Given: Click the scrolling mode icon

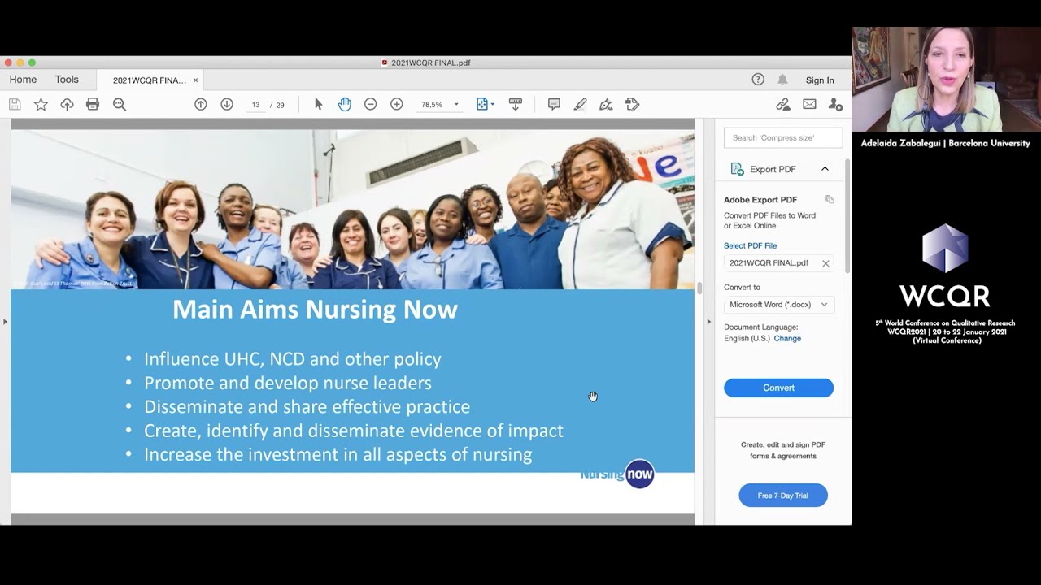Looking at the screenshot, I should (516, 104).
